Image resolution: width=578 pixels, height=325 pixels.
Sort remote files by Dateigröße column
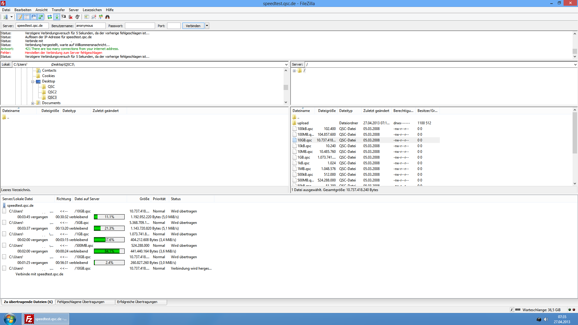(327, 111)
